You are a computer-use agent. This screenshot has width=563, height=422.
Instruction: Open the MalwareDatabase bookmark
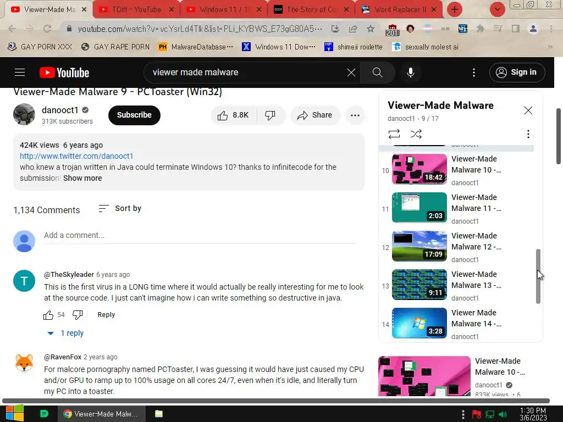tap(196, 47)
